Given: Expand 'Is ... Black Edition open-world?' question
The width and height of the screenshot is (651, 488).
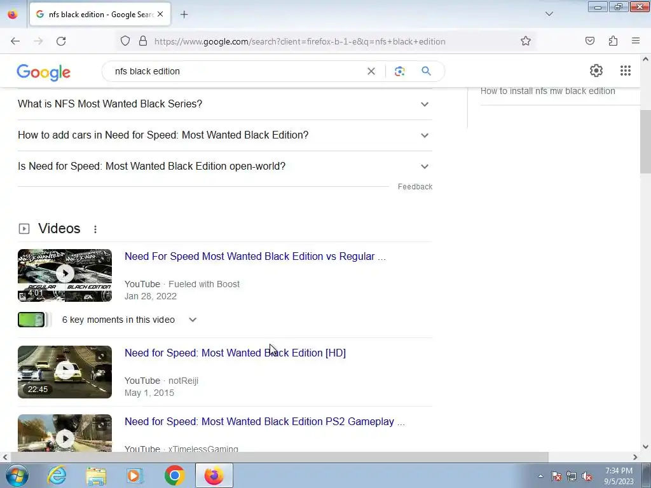Looking at the screenshot, I should pos(224,166).
